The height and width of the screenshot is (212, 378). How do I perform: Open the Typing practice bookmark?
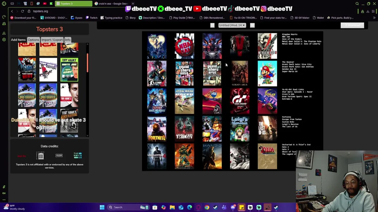[111, 18]
